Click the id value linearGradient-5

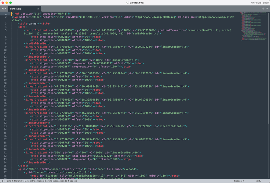coord(173,86)
